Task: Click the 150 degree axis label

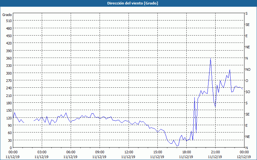Action: click(x=9, y=110)
